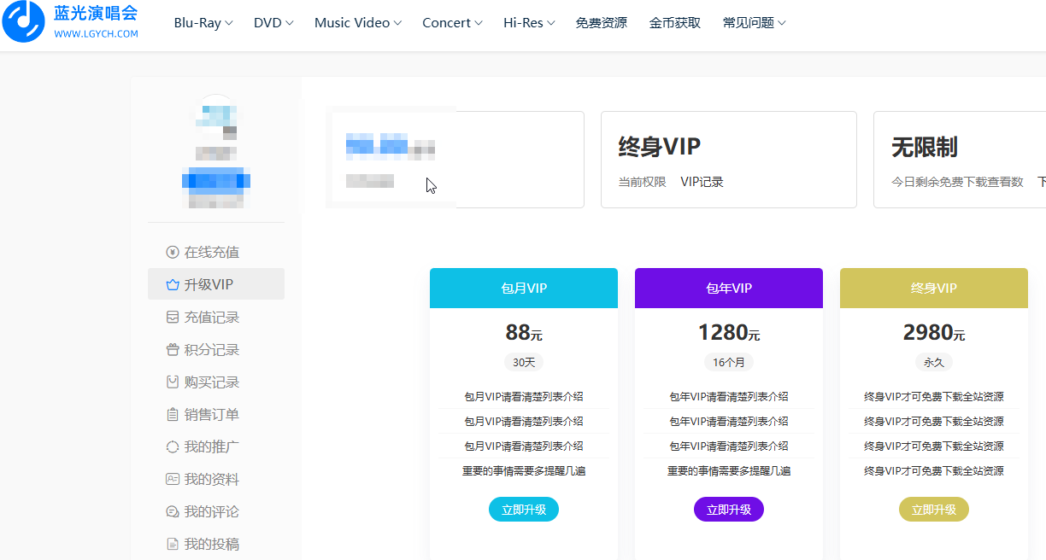Open the 免费资源 nav item
Screen dimensions: 1046x560
[x=602, y=23]
